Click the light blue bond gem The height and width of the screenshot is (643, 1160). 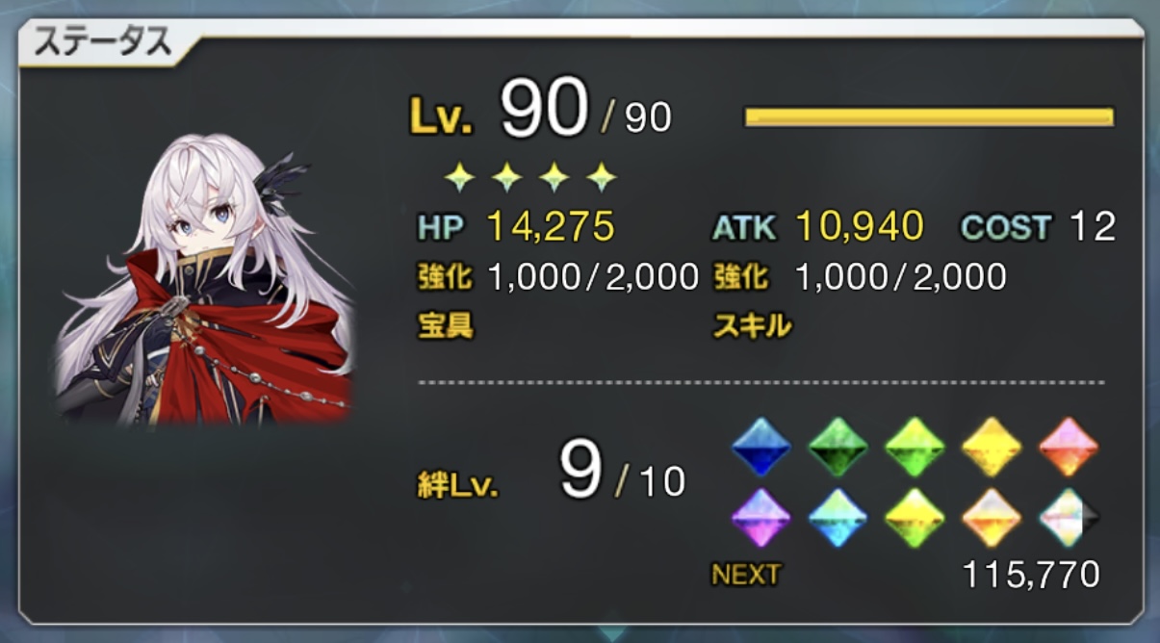[838, 518]
